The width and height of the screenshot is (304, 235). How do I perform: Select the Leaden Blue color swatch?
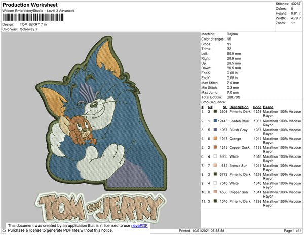[x=215, y=121]
